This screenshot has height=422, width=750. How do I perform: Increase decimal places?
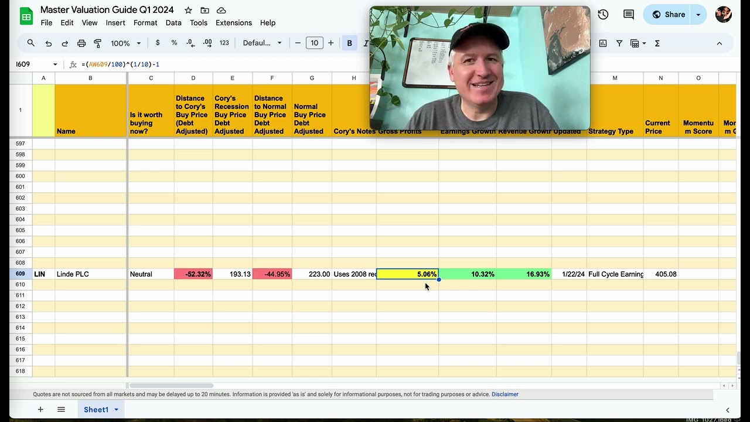coord(207,43)
